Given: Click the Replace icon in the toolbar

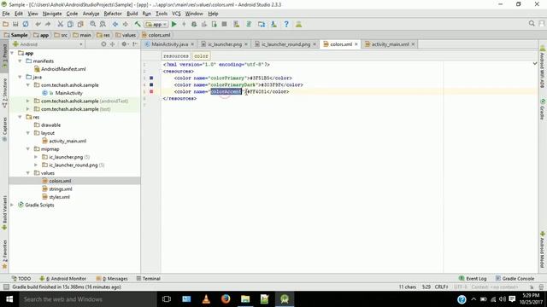Looking at the screenshot, I should [103, 24].
